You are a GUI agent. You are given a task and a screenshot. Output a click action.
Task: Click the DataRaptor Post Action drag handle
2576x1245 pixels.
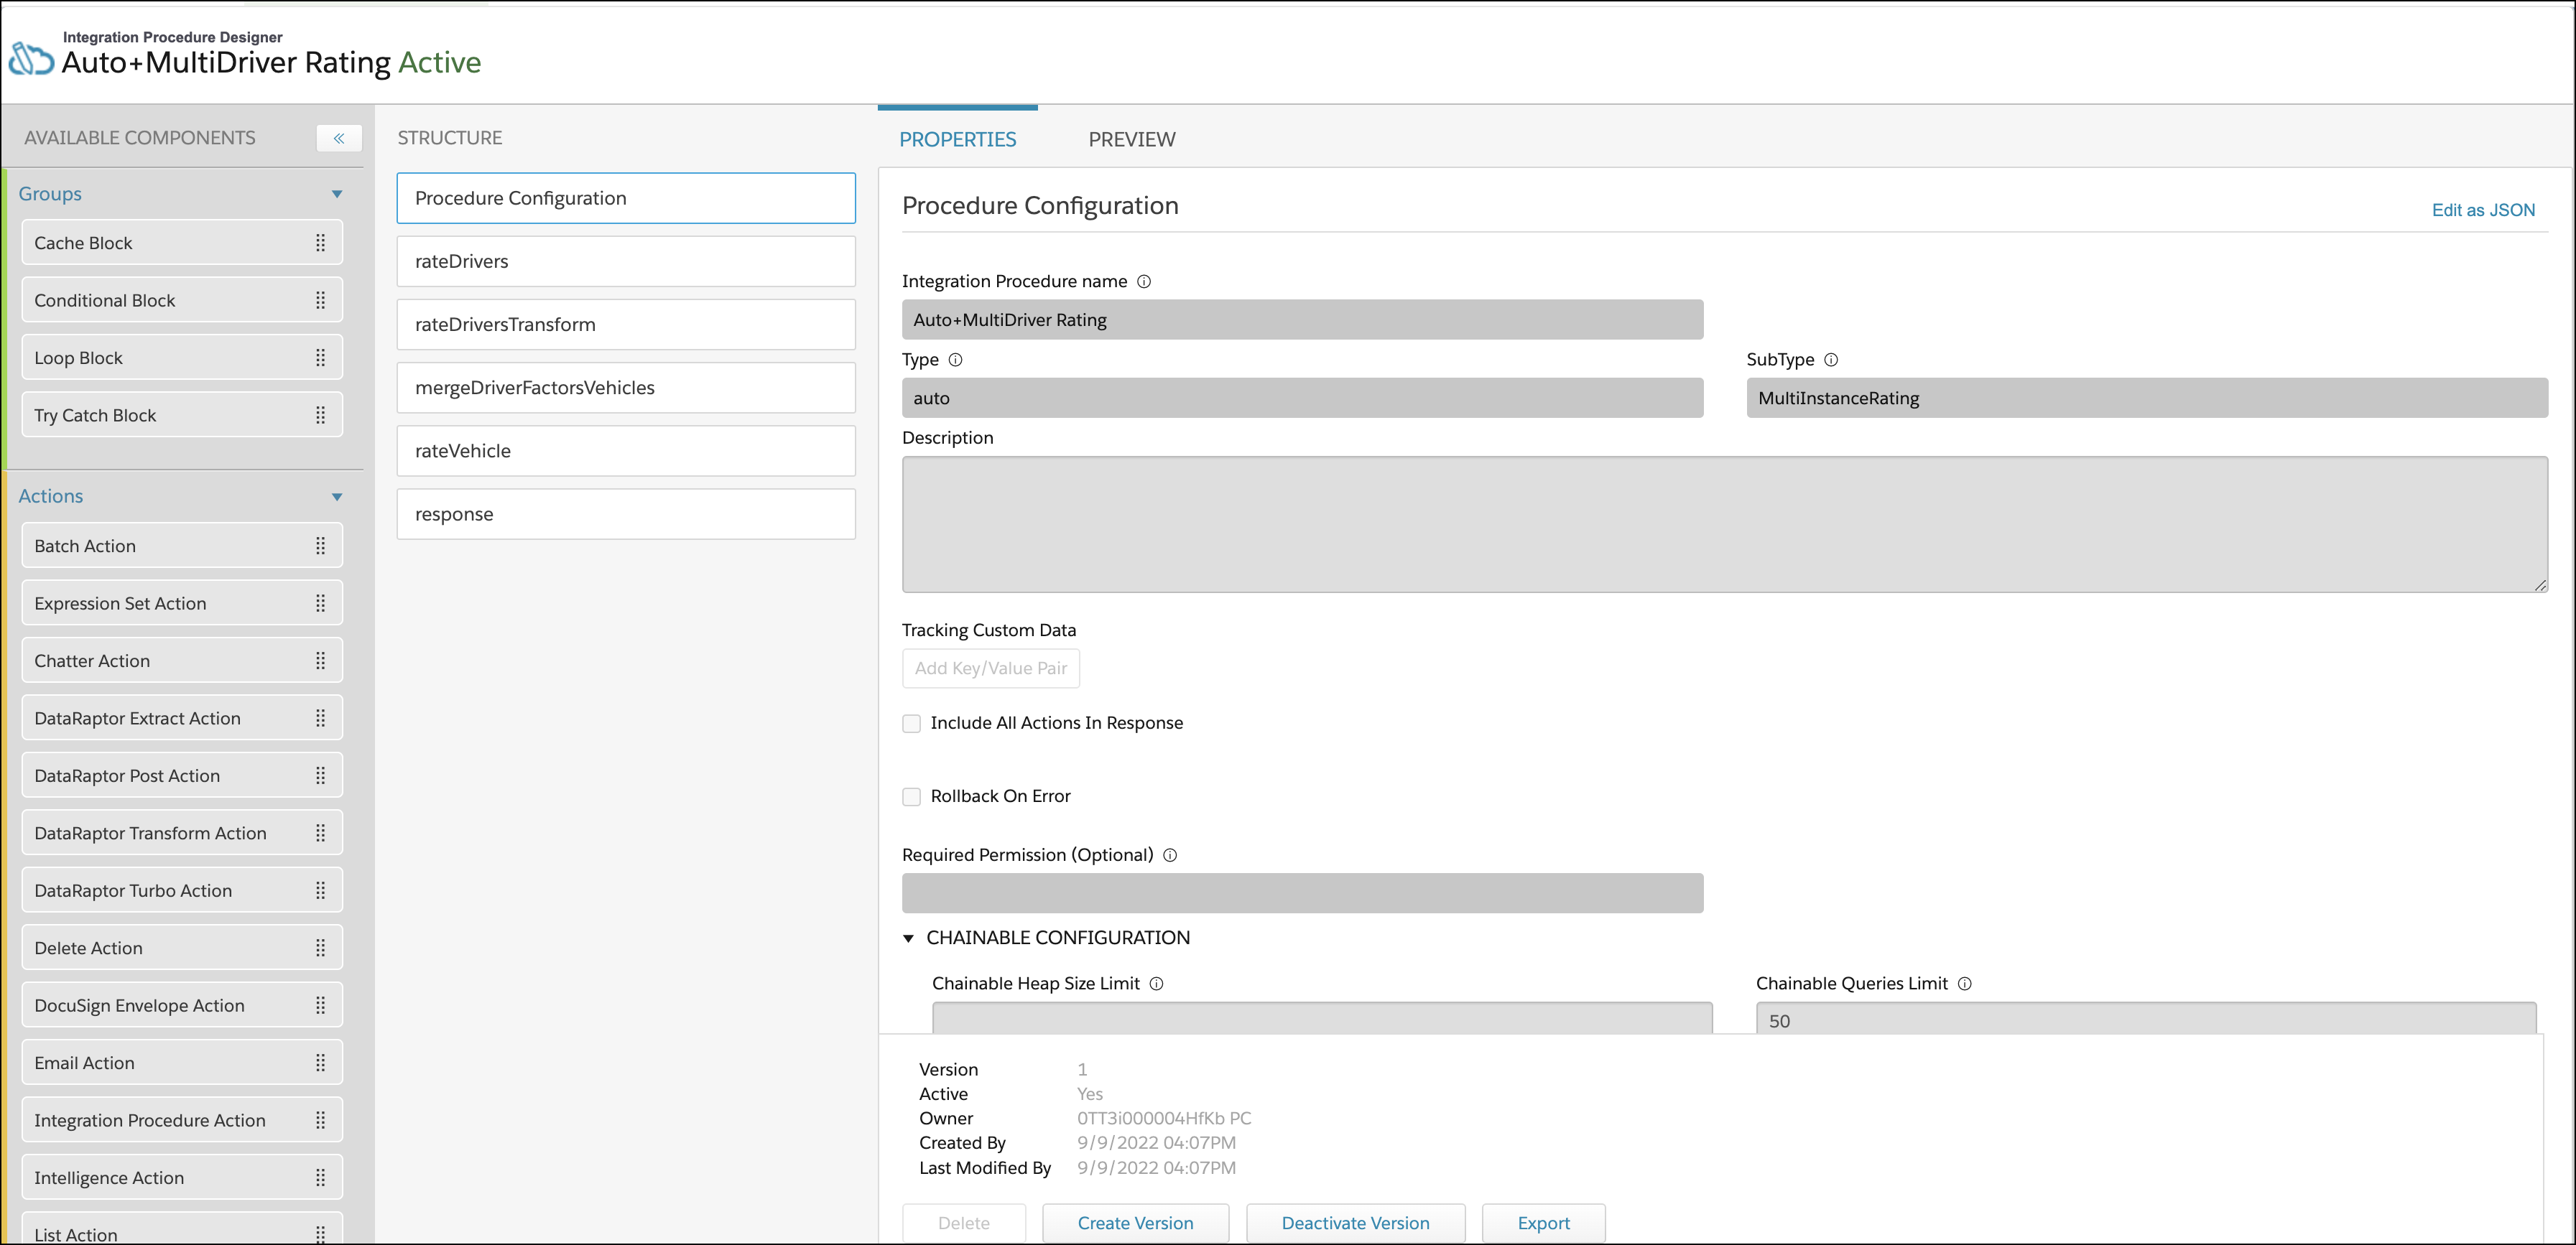click(320, 775)
